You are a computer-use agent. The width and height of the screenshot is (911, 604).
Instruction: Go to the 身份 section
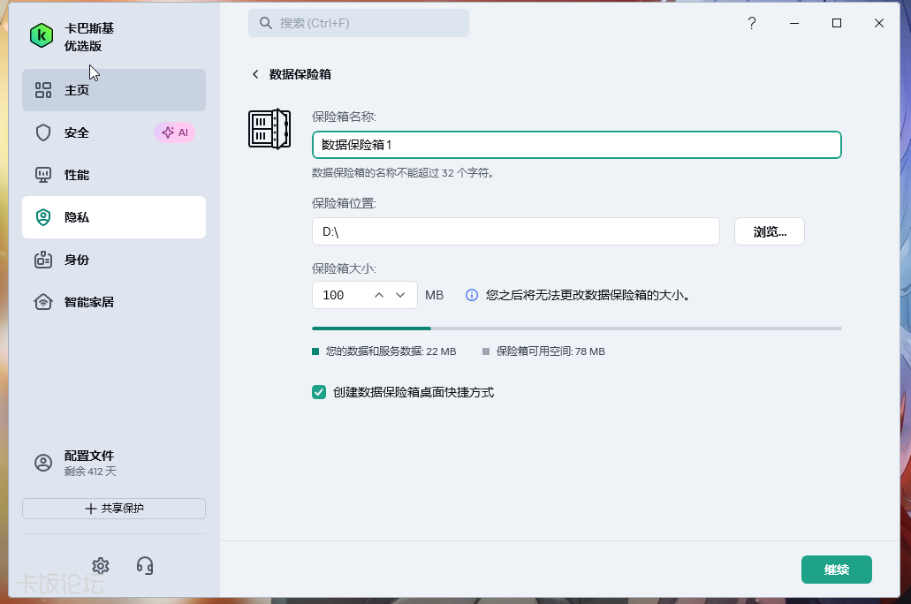114,260
